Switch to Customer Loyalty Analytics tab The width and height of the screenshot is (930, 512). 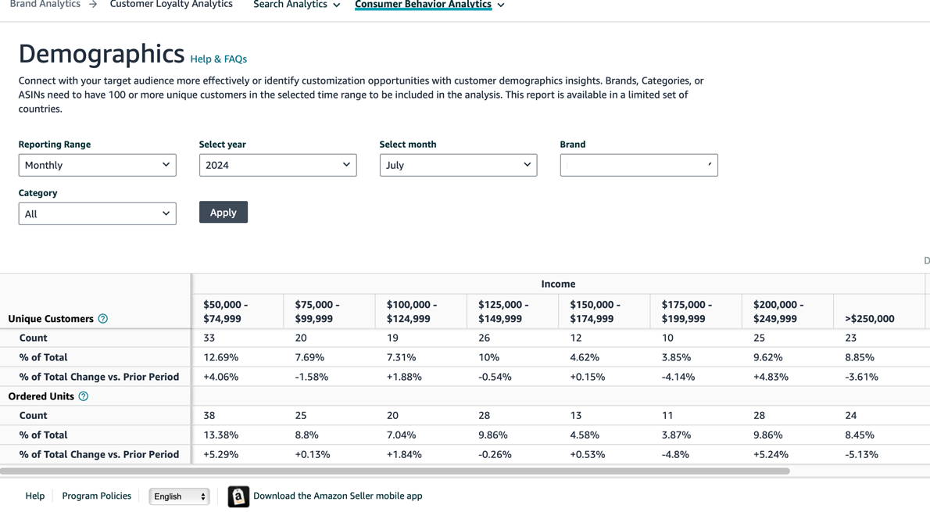pos(171,5)
